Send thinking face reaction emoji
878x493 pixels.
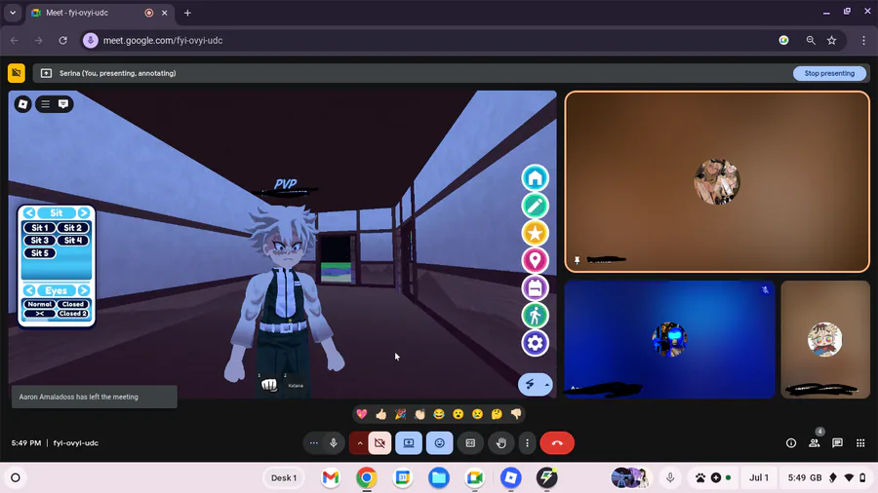pos(497,414)
